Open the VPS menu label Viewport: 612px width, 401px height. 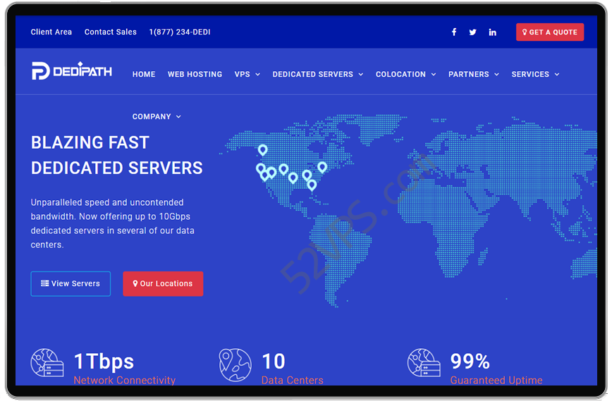242,74
